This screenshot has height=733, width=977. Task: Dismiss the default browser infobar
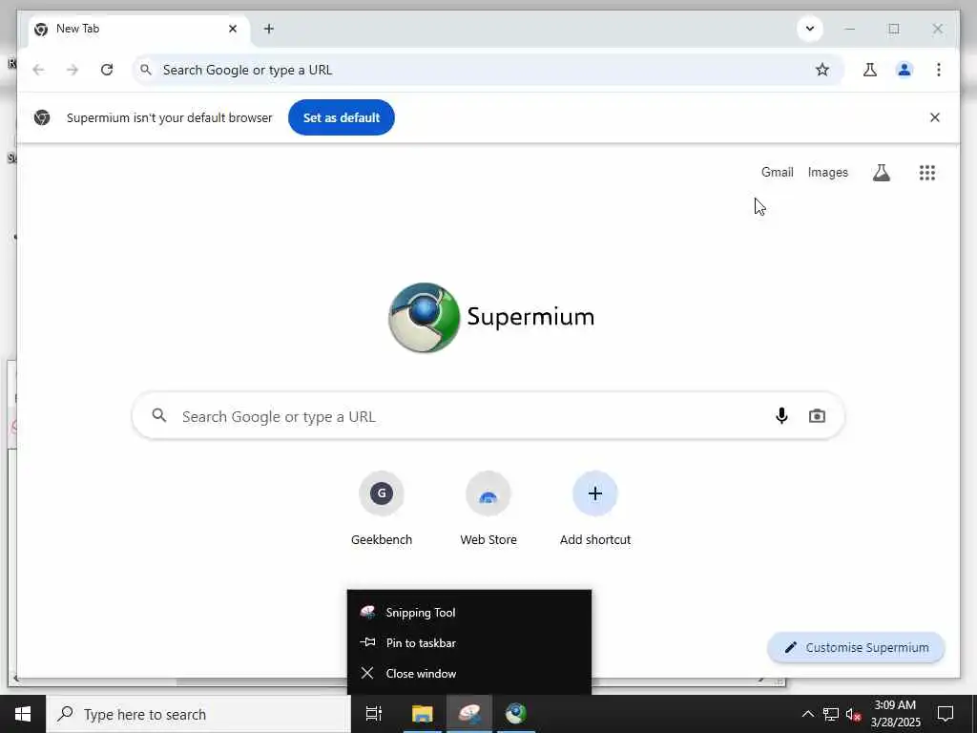tap(935, 117)
